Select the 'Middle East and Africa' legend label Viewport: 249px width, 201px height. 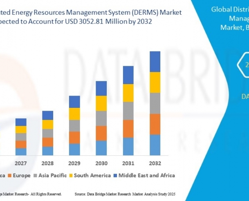(x=147, y=175)
